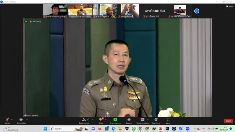
Task: Expand the arrow next to Participants
Action: click(x=92, y=120)
